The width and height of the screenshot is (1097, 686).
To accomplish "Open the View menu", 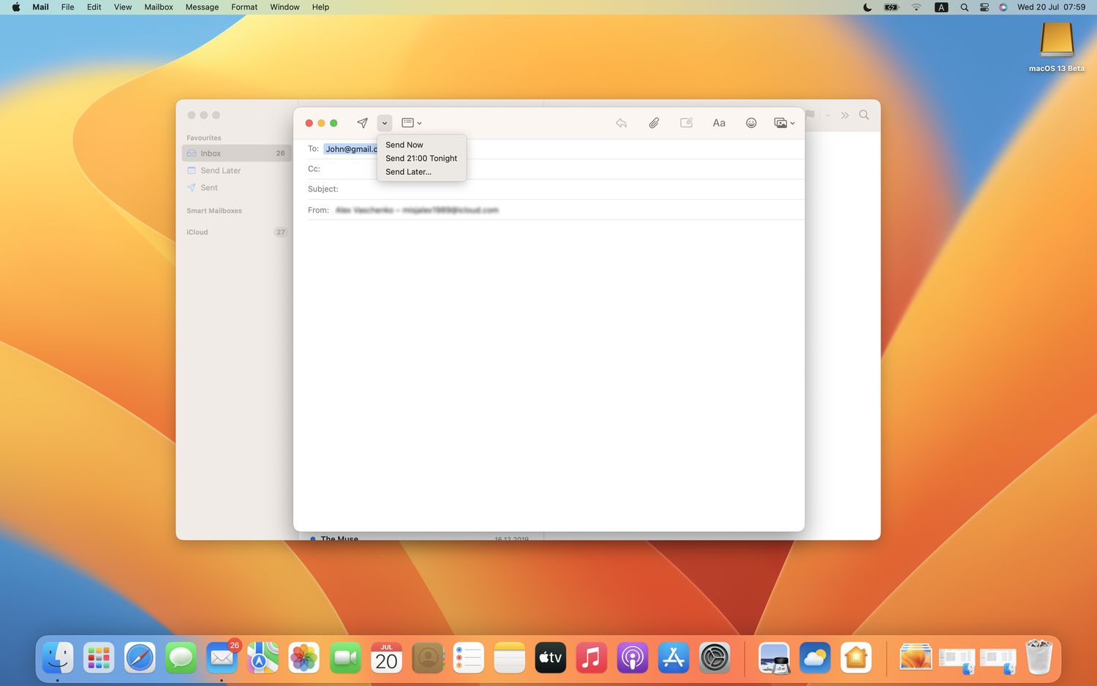I will click(123, 7).
